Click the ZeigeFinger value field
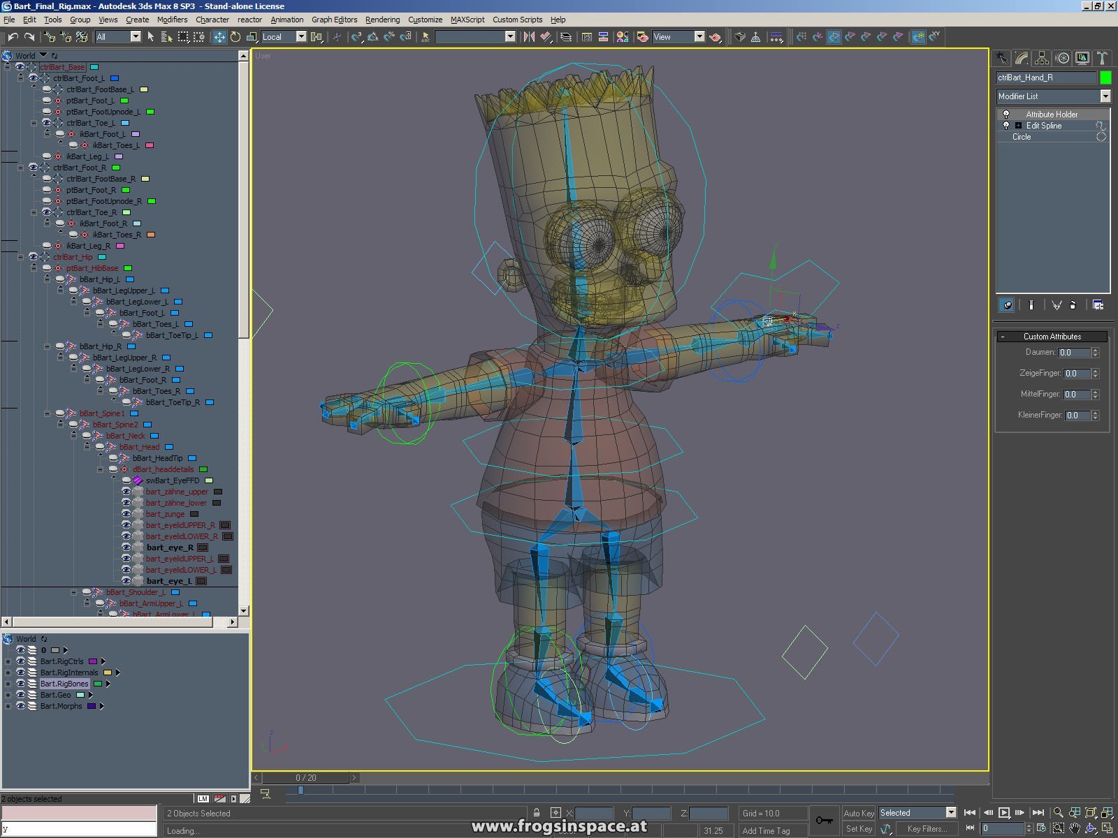The width and height of the screenshot is (1118, 838). 1076,374
